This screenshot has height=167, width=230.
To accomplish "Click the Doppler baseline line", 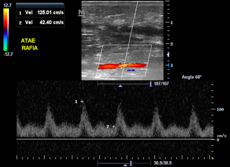I will pyautogui.click(x=115, y=139).
